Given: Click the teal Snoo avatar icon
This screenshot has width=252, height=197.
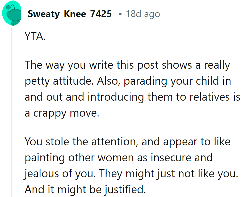Looking at the screenshot, I should pos(12,13).
